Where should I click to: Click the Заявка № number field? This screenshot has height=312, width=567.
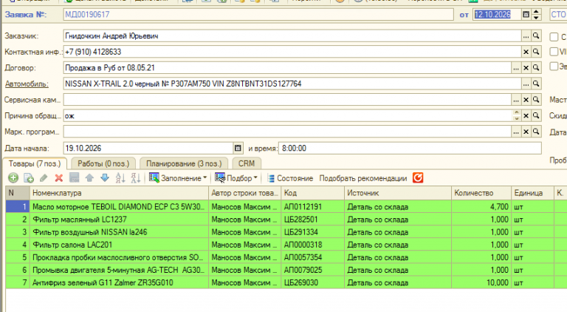258,15
